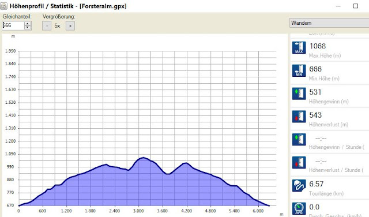369x217 pixels.
Task: Click the 666 min height value
Action: pyautogui.click(x=315, y=69)
